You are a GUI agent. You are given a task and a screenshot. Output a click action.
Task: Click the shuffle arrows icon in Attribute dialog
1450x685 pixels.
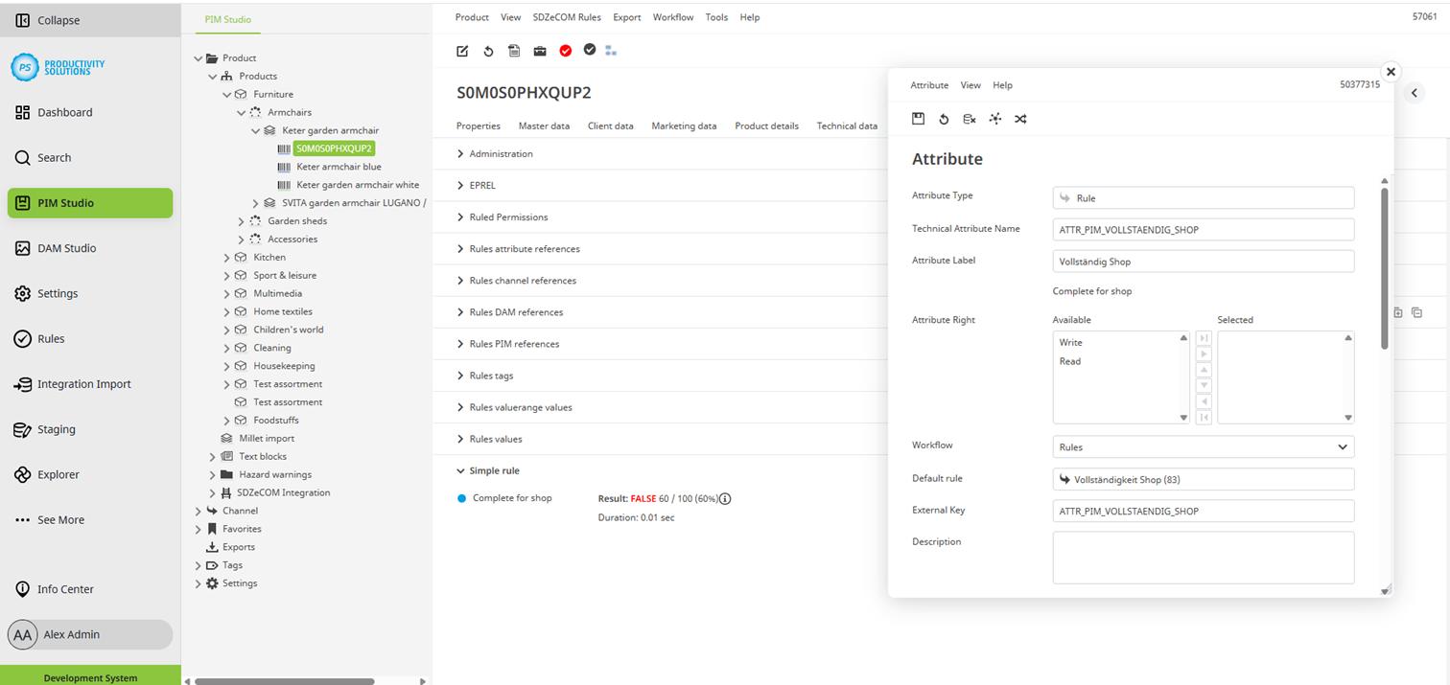pyautogui.click(x=1020, y=119)
